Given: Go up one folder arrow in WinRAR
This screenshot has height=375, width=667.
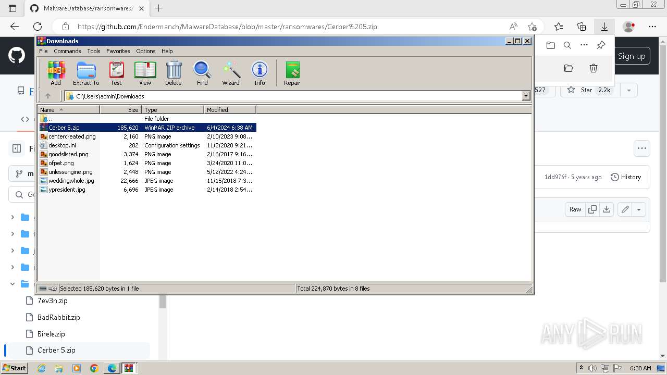Looking at the screenshot, I should click(x=48, y=96).
